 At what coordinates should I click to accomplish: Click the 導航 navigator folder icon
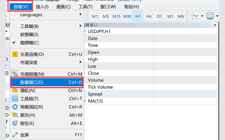15,90
